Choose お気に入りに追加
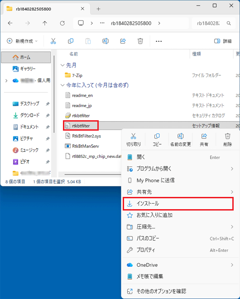The image size is (240, 299). tap(180, 215)
